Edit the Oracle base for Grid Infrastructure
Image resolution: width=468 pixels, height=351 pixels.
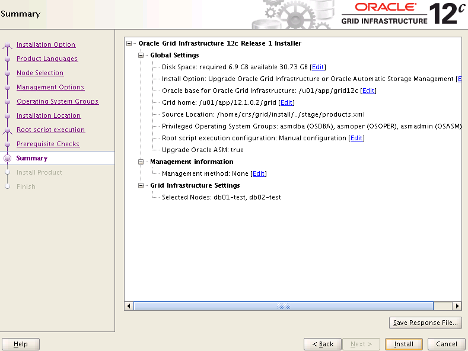[368, 91]
